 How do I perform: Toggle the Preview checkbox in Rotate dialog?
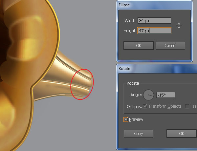click(126, 119)
